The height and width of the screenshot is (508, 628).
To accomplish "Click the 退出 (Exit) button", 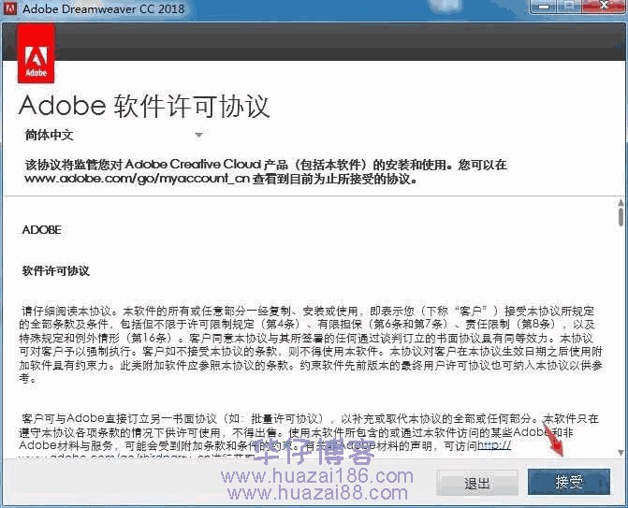I will click(x=476, y=483).
